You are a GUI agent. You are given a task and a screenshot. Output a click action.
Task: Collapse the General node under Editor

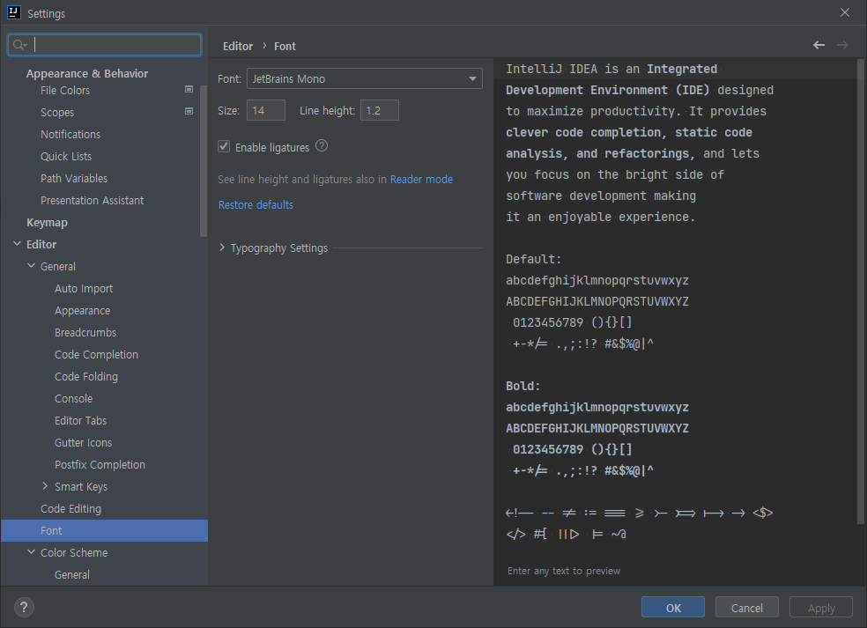pyautogui.click(x=31, y=266)
